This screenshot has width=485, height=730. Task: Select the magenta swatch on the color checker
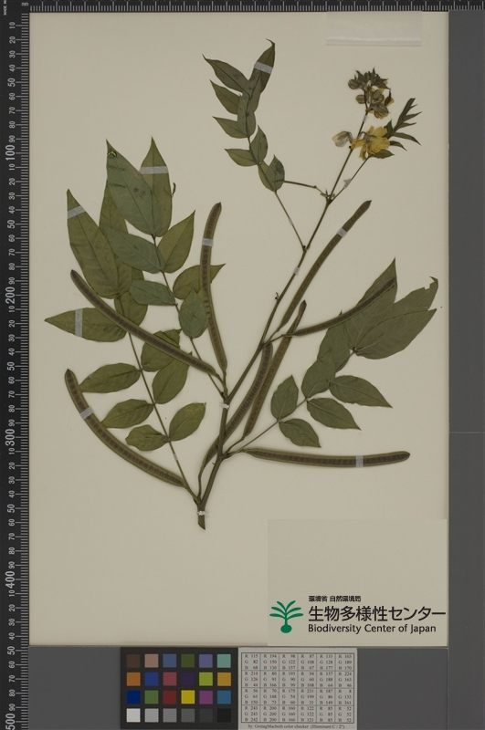[206, 697]
